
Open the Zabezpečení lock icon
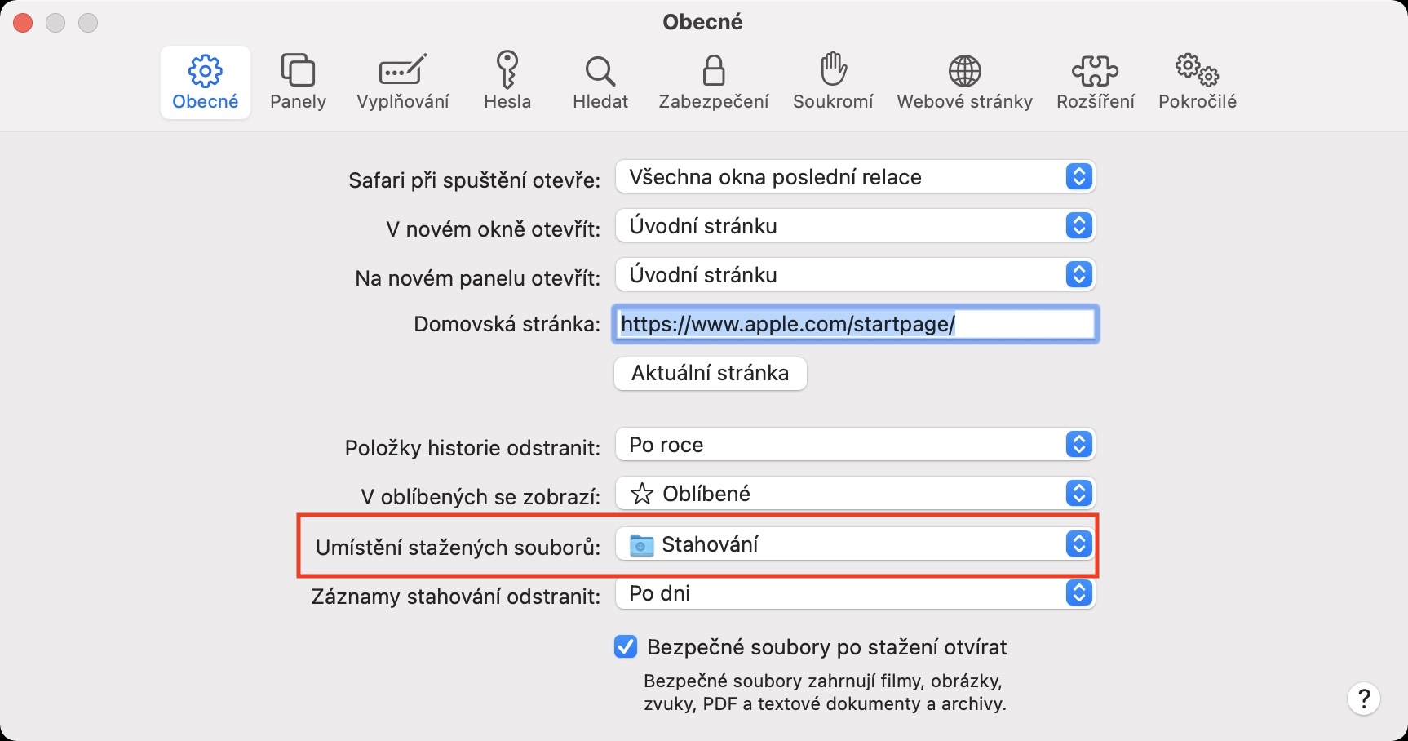pos(714,72)
